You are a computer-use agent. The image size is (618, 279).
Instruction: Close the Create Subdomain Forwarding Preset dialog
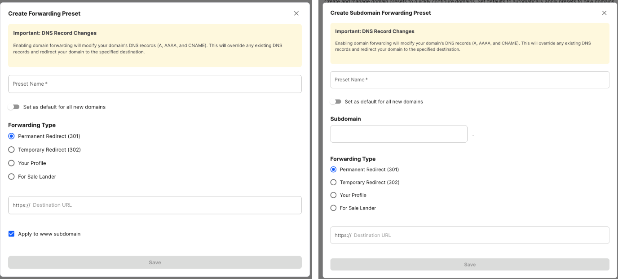tap(605, 13)
